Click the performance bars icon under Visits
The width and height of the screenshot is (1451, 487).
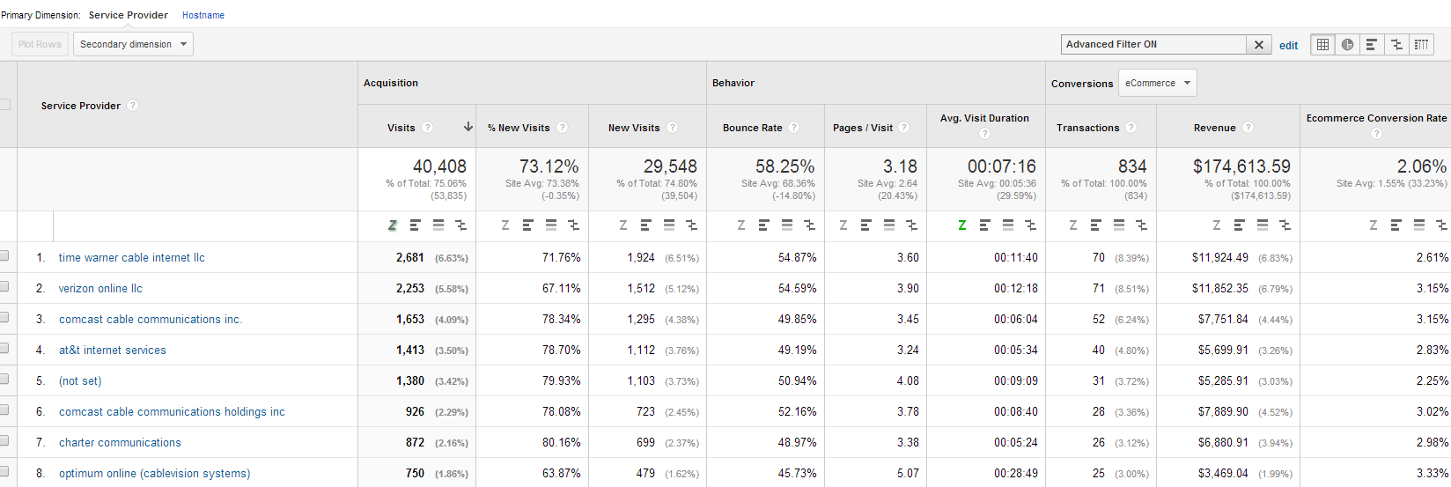tap(416, 225)
